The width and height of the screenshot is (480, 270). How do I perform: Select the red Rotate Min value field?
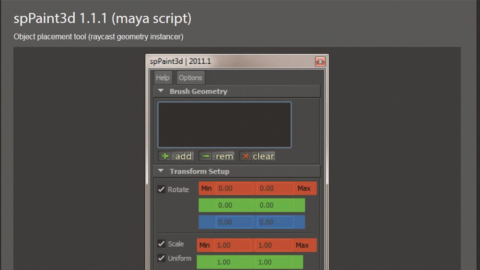click(234, 188)
